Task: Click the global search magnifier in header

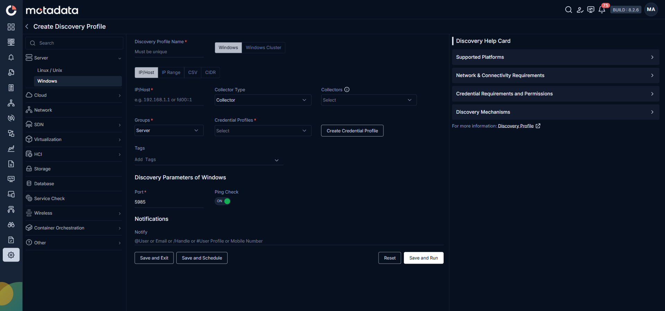Action: pyautogui.click(x=568, y=10)
